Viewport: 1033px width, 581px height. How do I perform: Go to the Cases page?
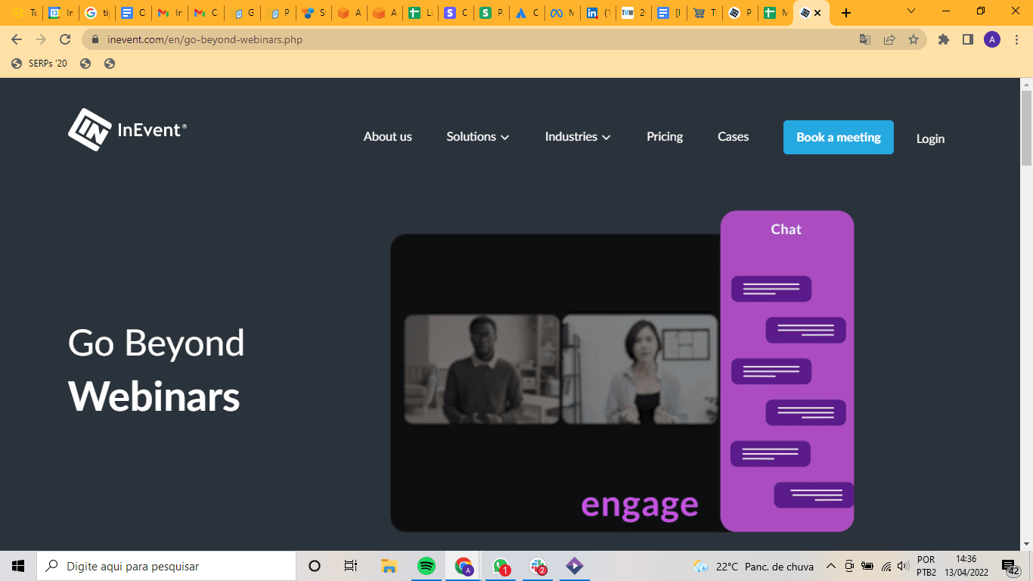click(x=733, y=137)
